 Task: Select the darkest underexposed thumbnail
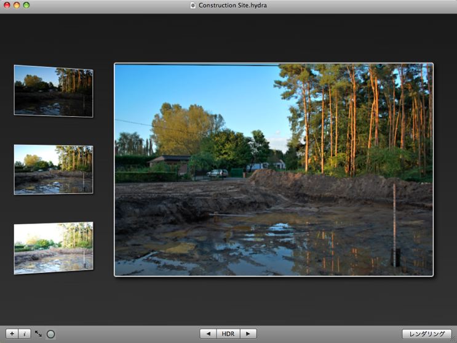[x=54, y=91]
